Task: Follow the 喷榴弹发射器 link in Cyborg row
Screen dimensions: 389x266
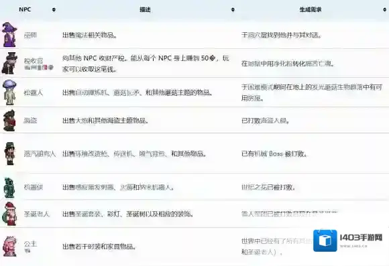Action: coord(95,187)
